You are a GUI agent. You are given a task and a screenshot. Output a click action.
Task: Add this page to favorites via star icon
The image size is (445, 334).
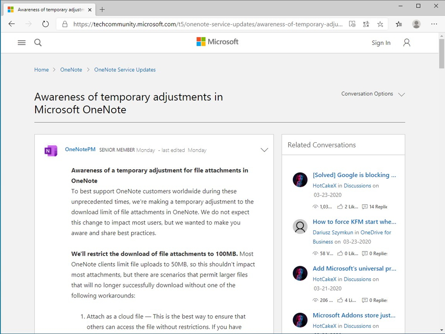[x=380, y=24]
